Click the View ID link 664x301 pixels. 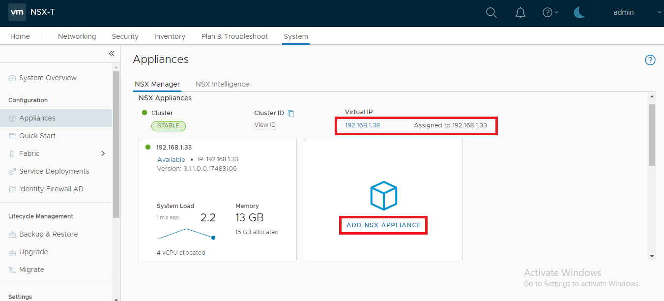pos(265,125)
